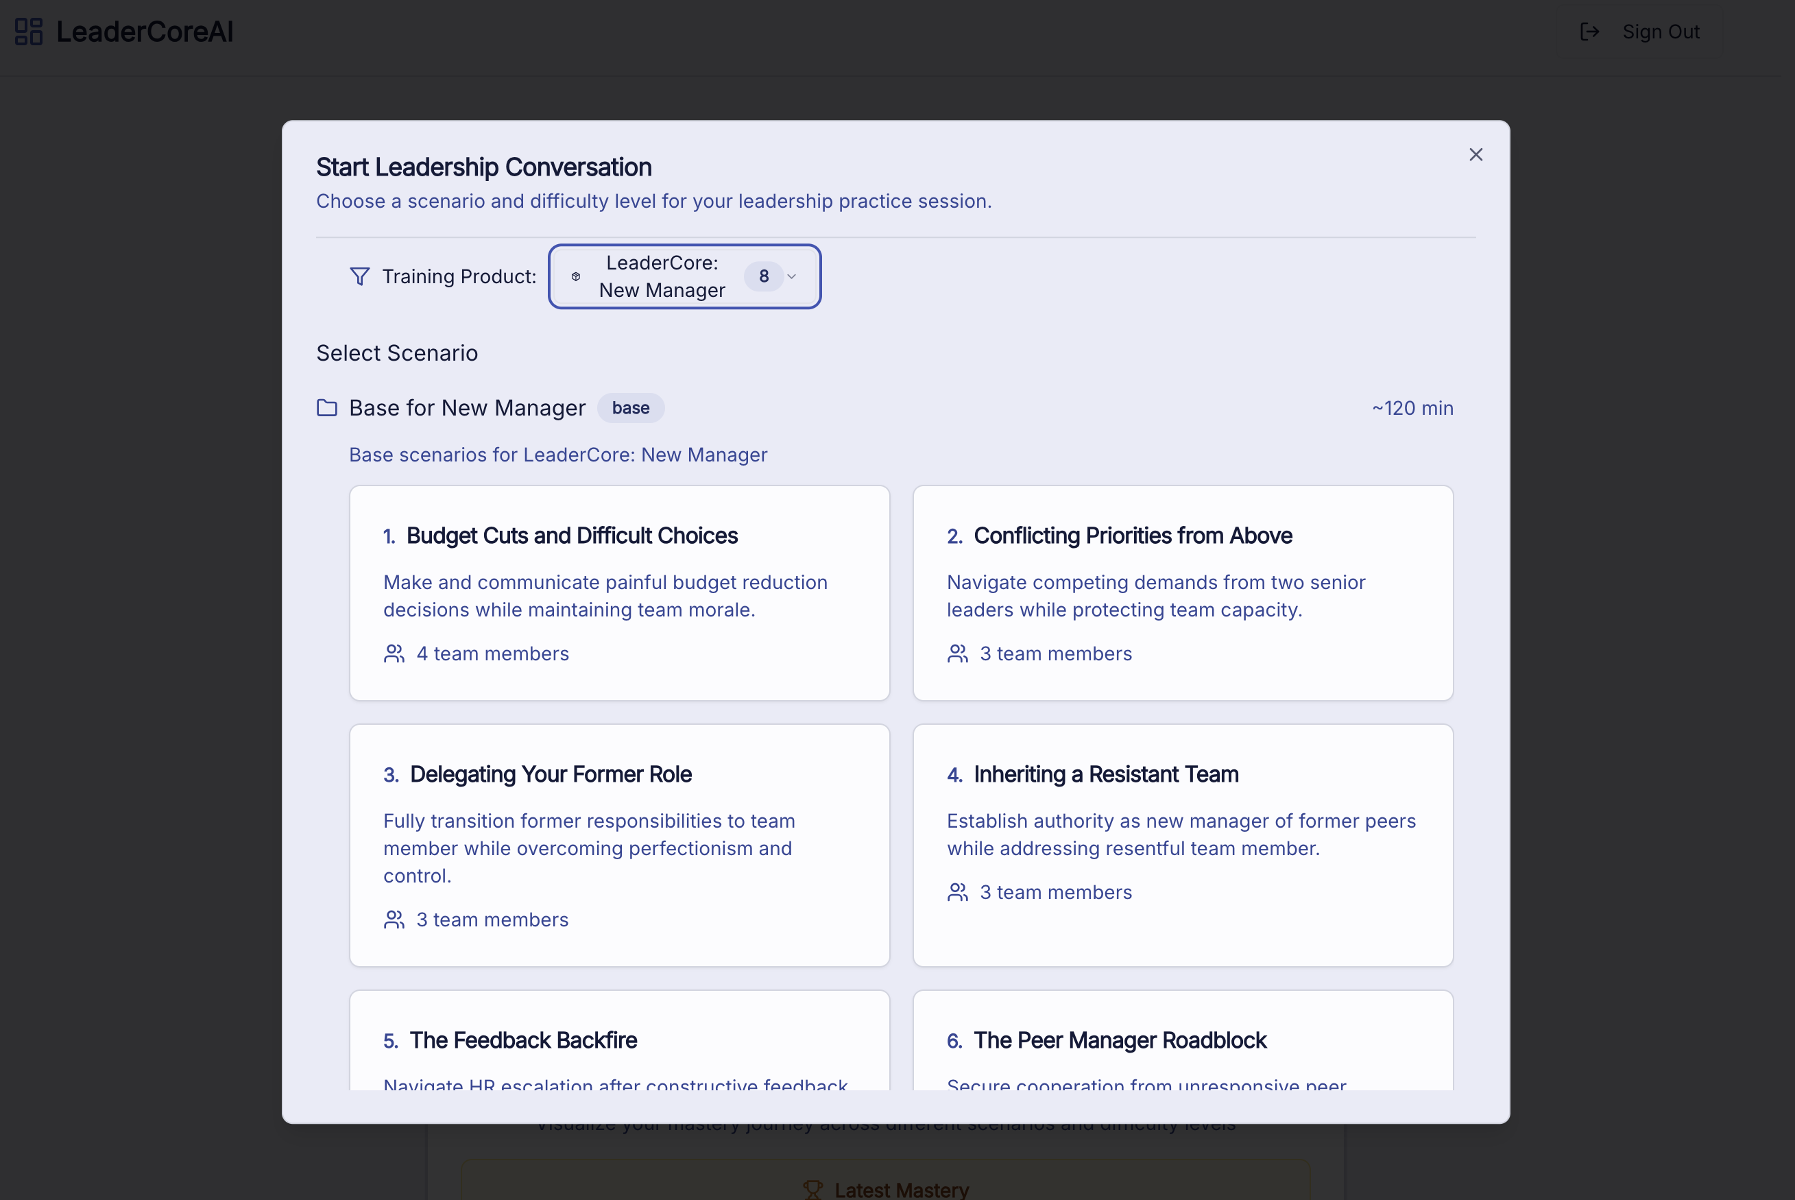Click the chevron arrow in product selector

(792, 276)
